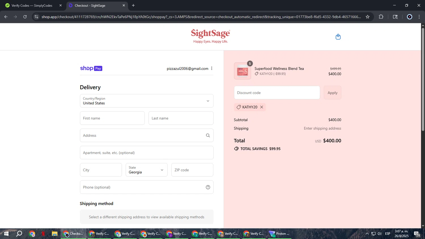425x239 pixels.
Task: Open the Chrome three-dot menu
Action: click(x=419, y=17)
